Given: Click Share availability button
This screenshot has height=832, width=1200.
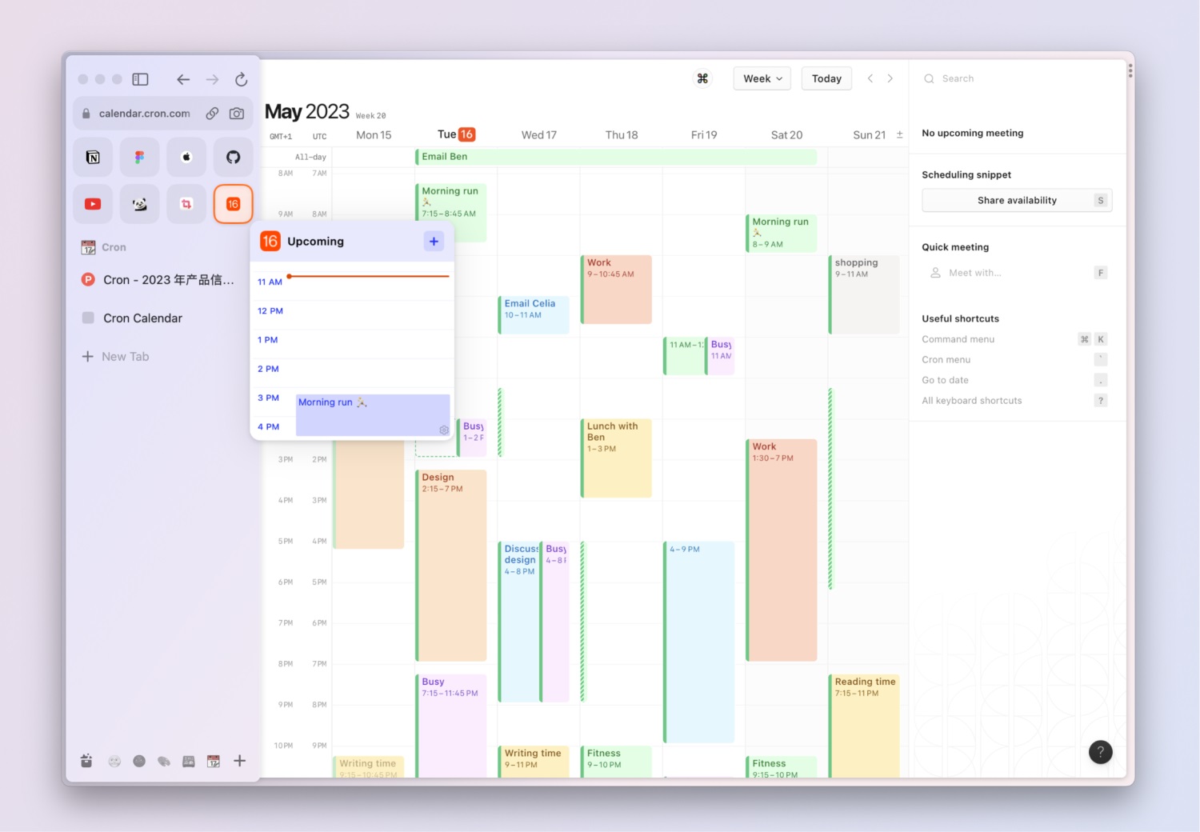Looking at the screenshot, I should click(1017, 200).
